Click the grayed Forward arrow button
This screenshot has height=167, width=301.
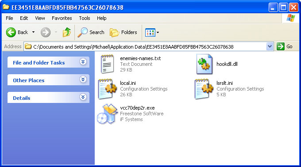[46, 32]
